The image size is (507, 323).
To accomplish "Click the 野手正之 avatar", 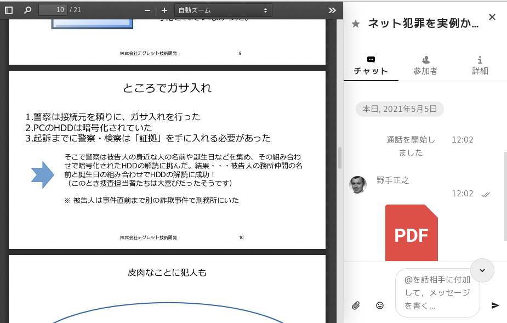I will coord(358,185).
